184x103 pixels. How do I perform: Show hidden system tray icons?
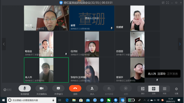tap(145, 100)
